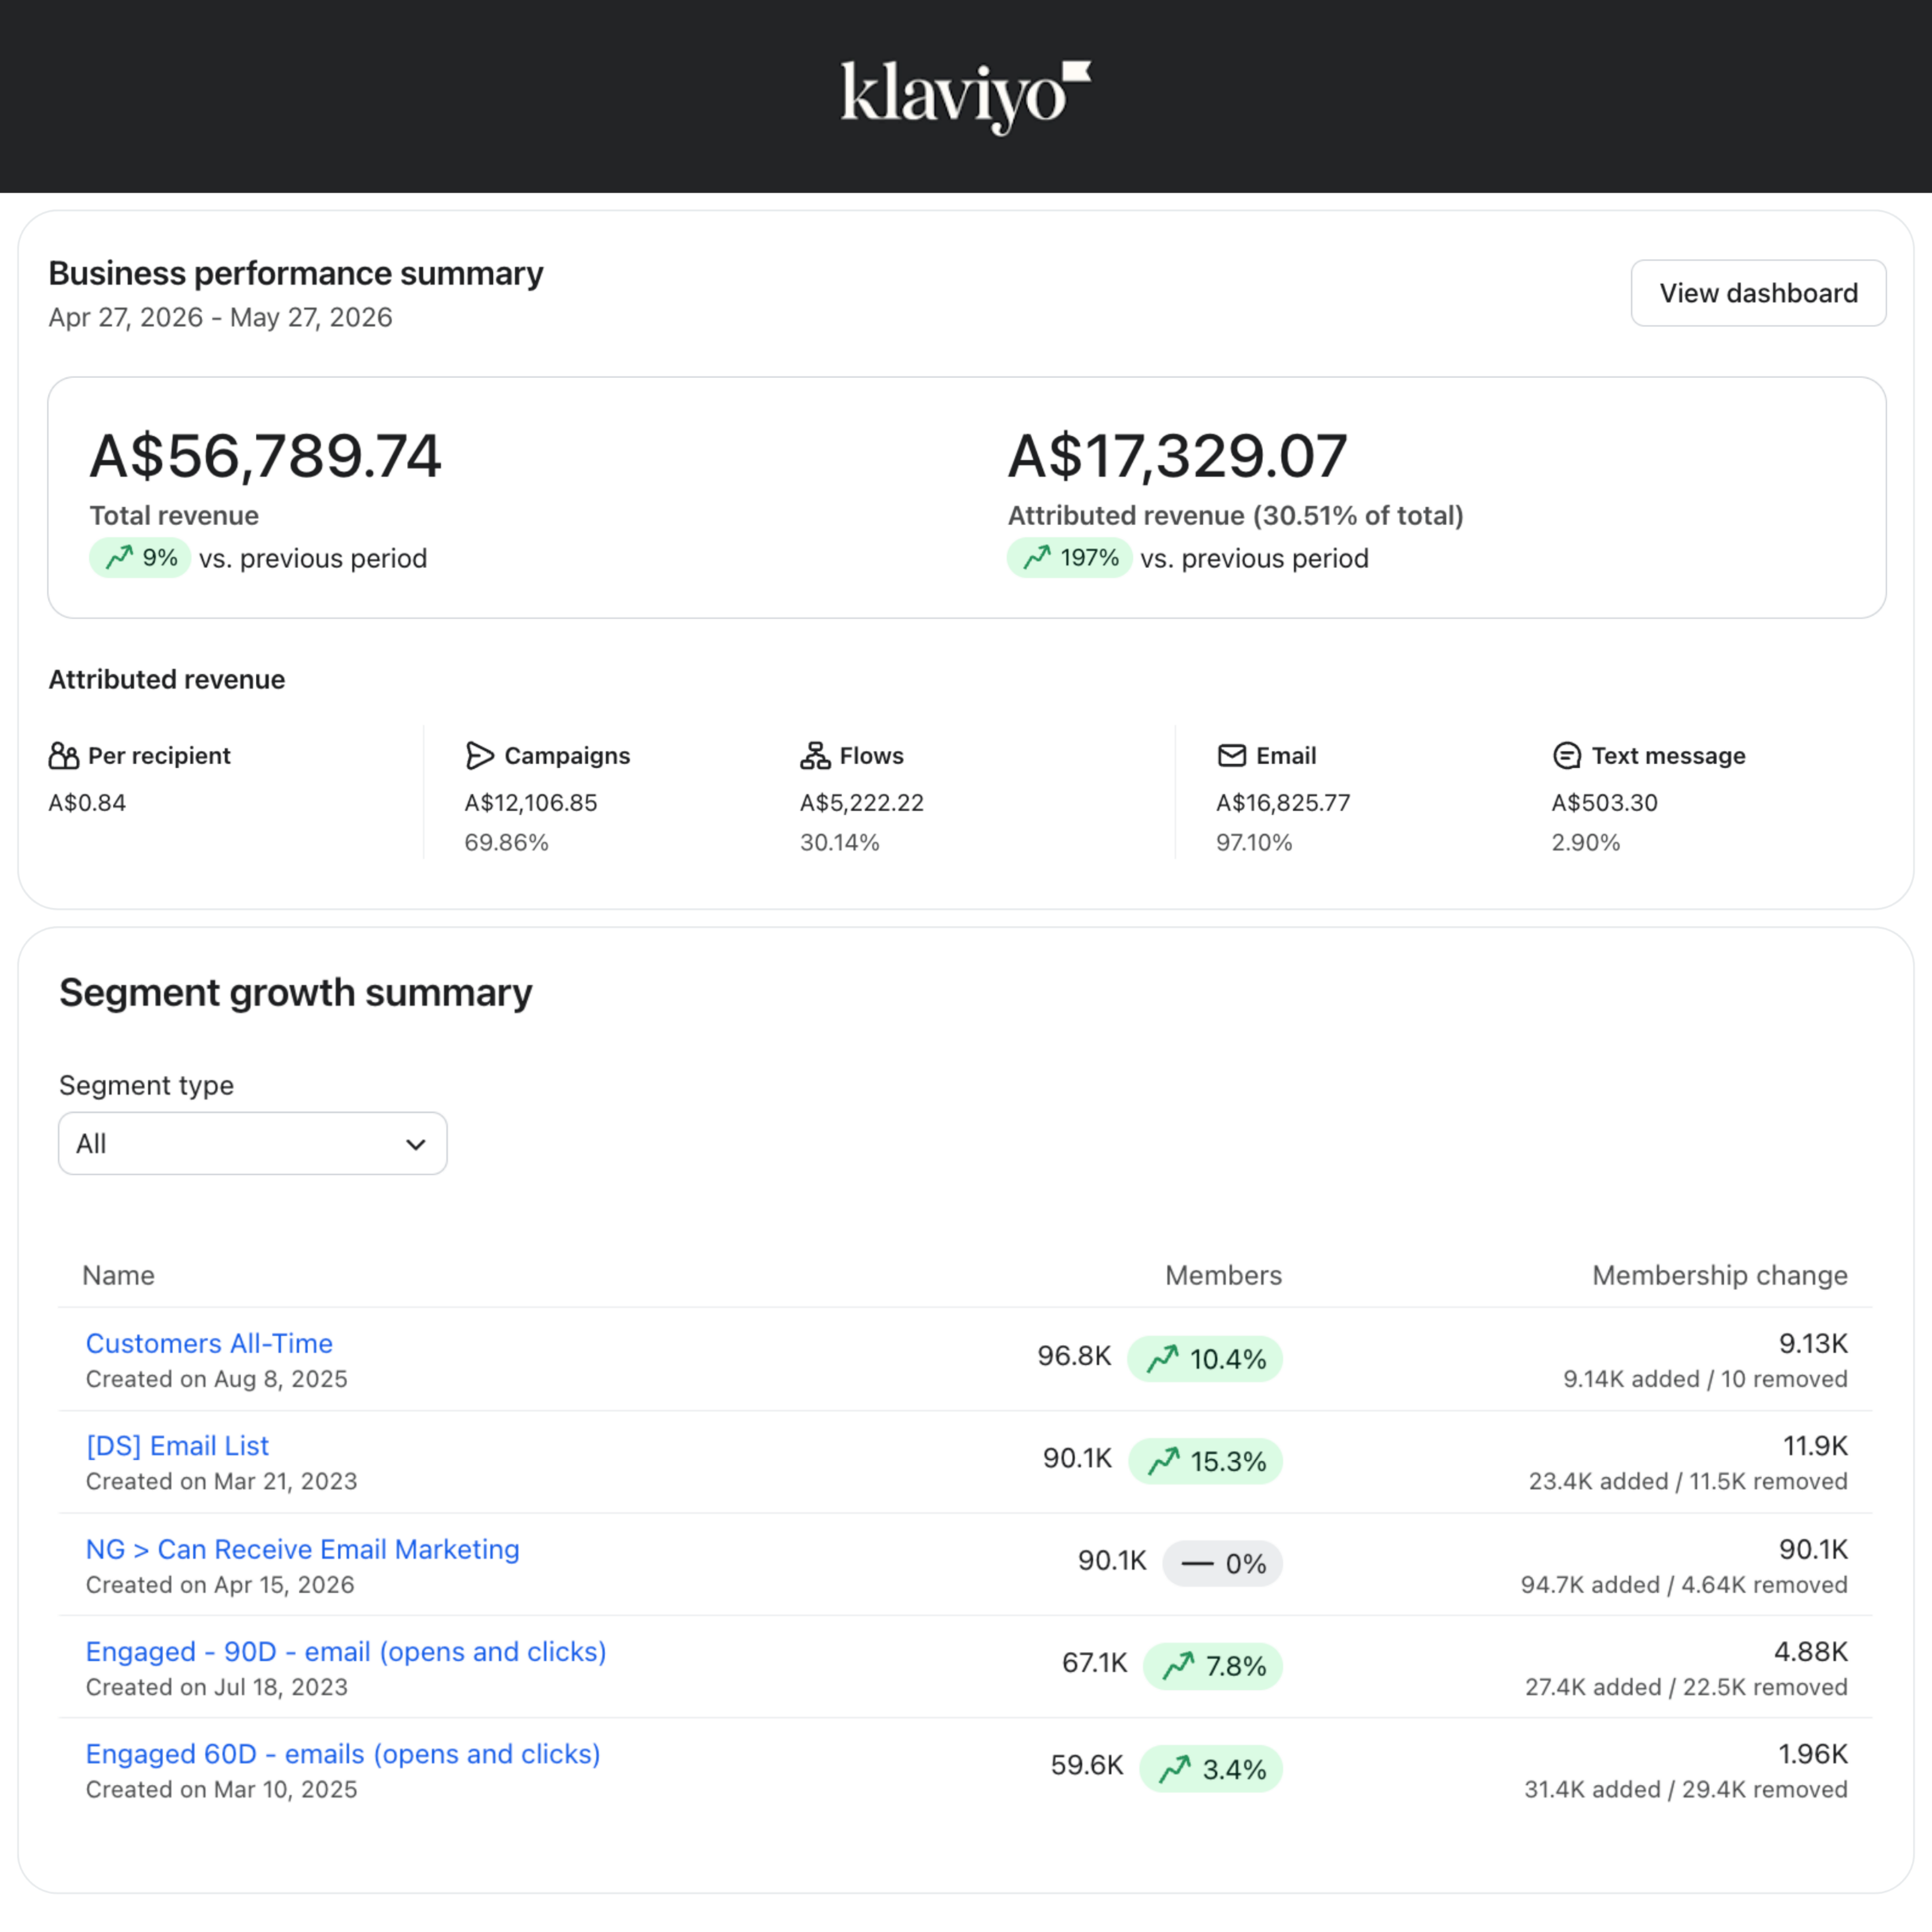This screenshot has height=1932, width=1932.
Task: Click the Email revenue A$16,825.77
Action: click(1283, 803)
